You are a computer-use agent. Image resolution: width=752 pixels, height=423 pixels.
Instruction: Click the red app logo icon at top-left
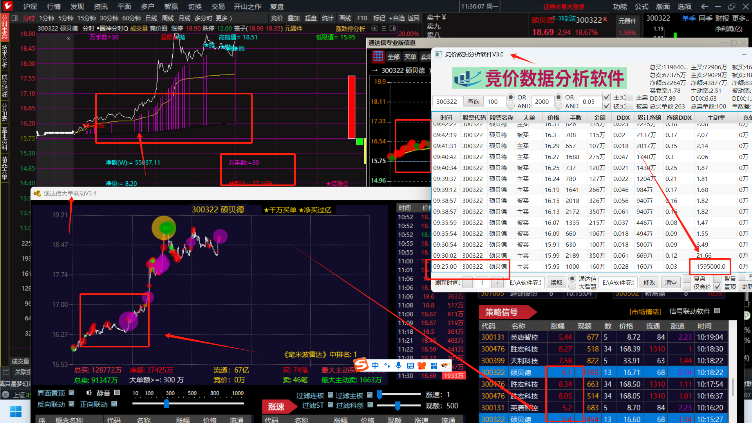(x=7, y=6)
